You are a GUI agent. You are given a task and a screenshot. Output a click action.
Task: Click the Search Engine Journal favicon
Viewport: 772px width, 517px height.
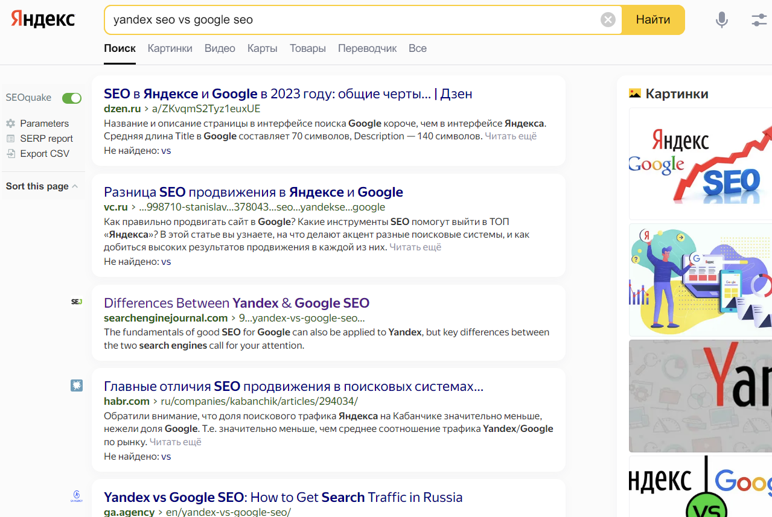tap(76, 301)
